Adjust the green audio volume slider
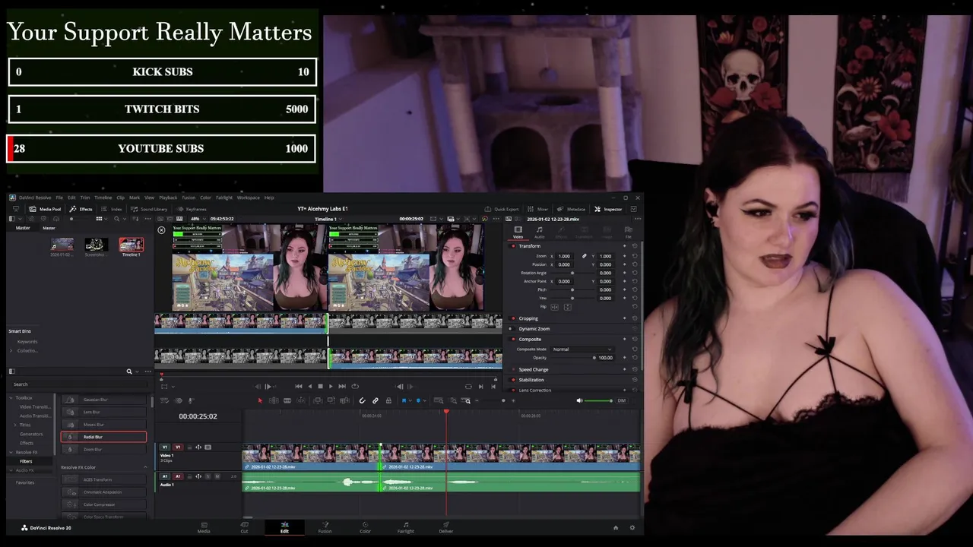 [x=600, y=400]
